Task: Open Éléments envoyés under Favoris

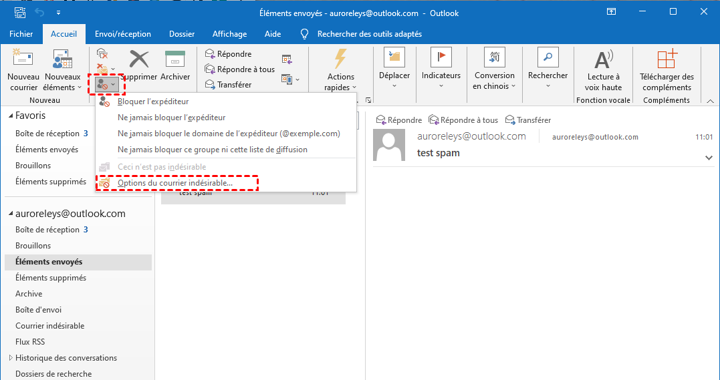Action: 47,150
